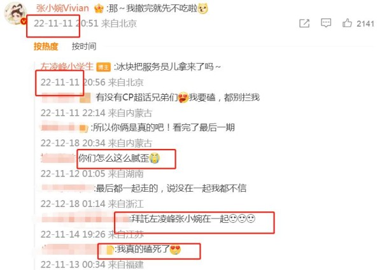Screen dimensions: 382x270
Task: Sort comments by 按时间
Action: point(84,46)
